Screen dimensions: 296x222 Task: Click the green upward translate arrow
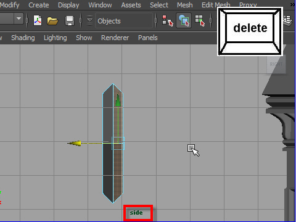[x=118, y=101]
